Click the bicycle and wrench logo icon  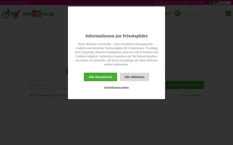pos(11,14)
